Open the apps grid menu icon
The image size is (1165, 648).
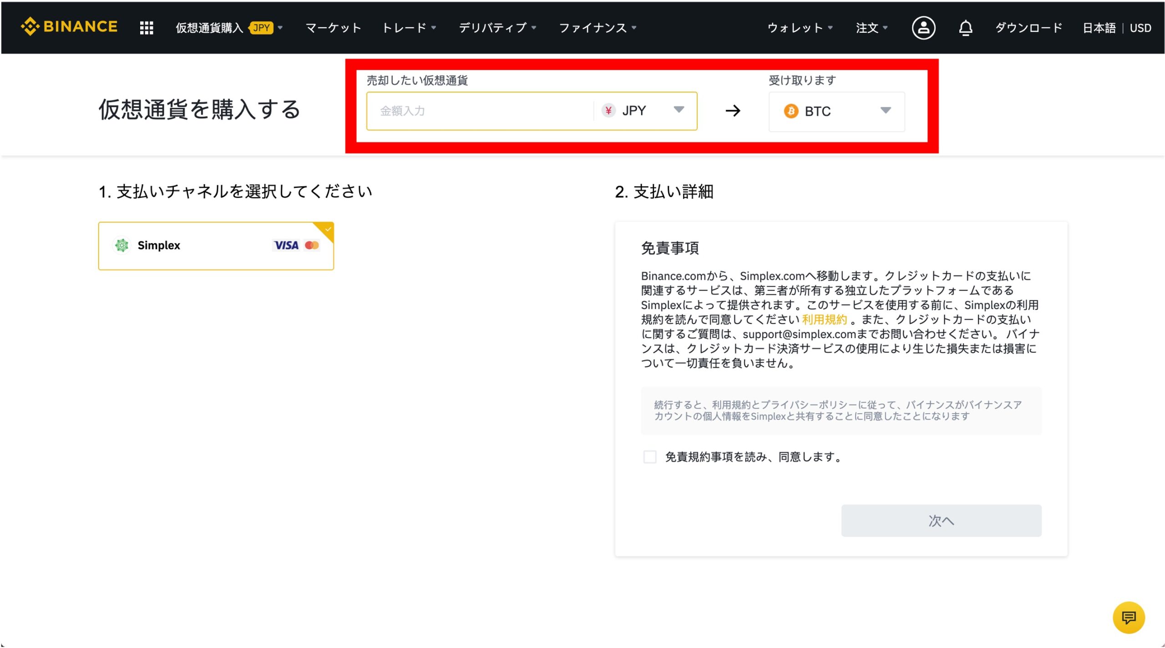pos(147,28)
